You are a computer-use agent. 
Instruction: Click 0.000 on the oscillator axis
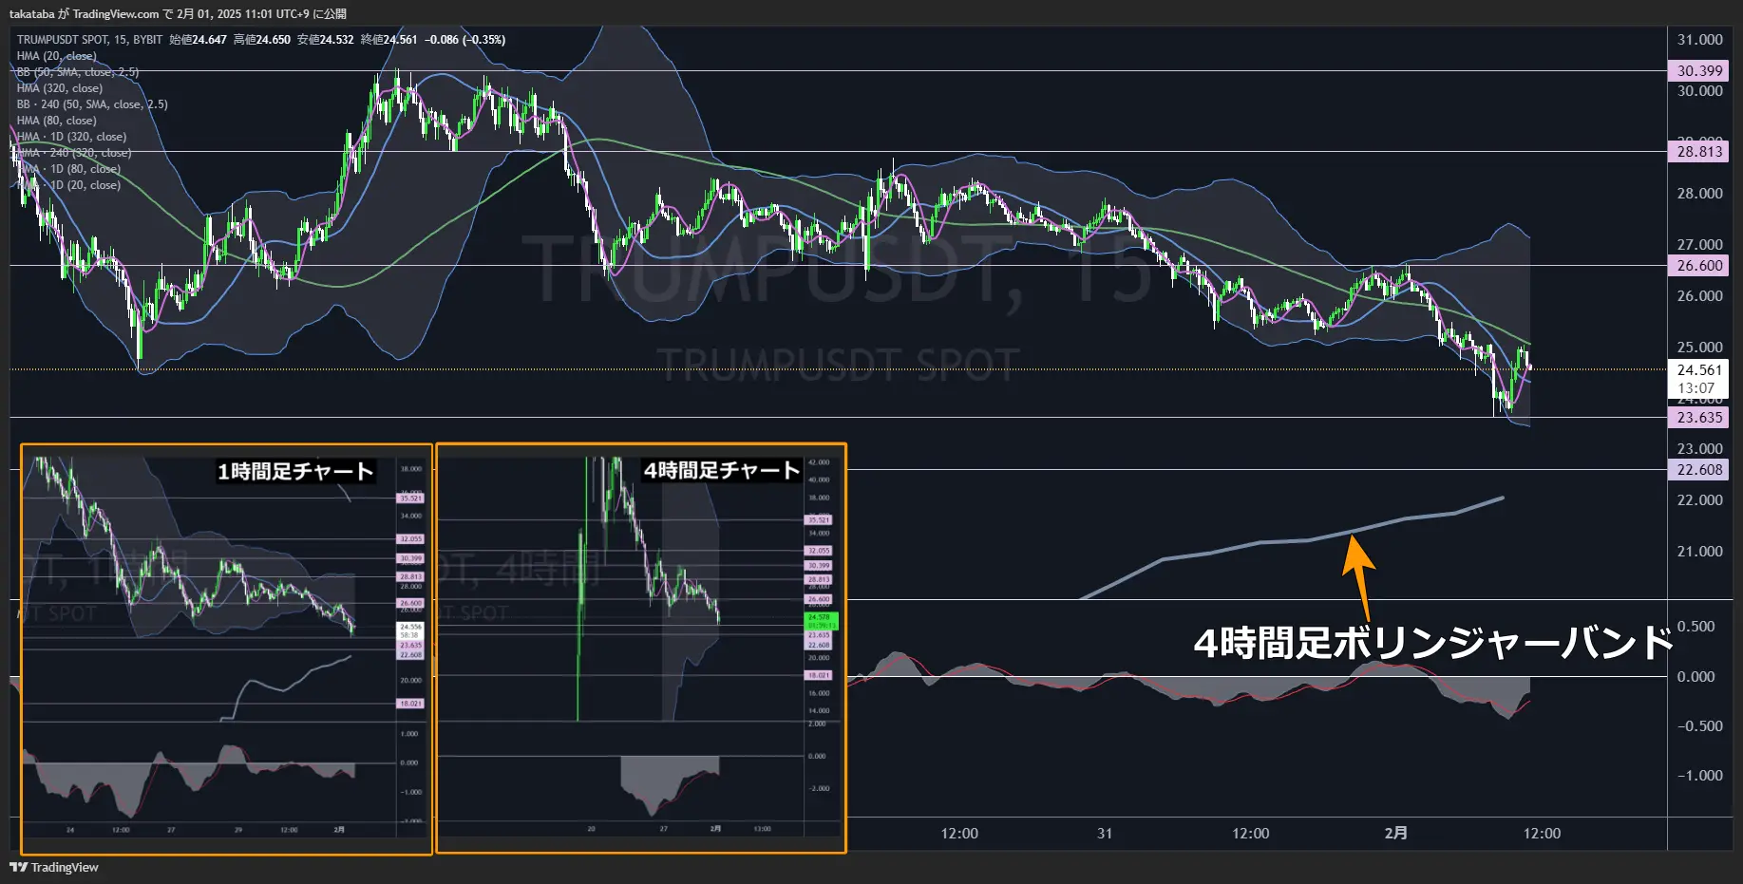(1696, 677)
